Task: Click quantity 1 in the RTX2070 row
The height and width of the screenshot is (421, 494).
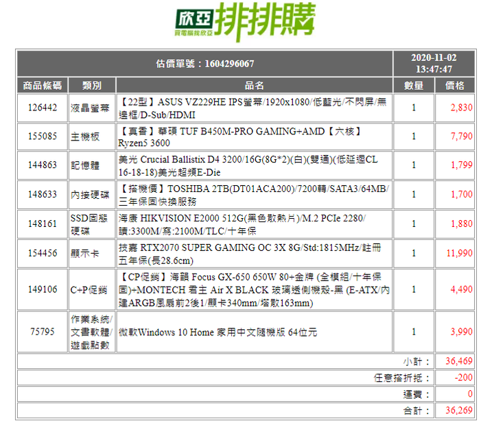Action: click(414, 253)
